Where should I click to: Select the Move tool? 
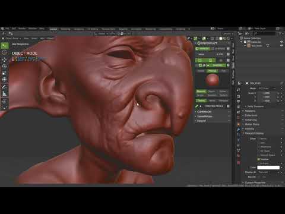[x=4, y=59]
